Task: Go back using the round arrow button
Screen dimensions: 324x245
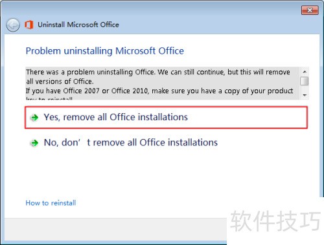Action: (x=13, y=25)
